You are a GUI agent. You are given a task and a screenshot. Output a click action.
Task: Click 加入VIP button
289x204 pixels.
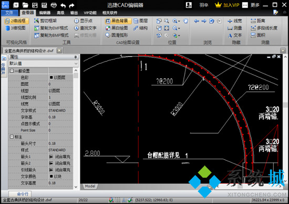pyautogui.click(x=227, y=5)
